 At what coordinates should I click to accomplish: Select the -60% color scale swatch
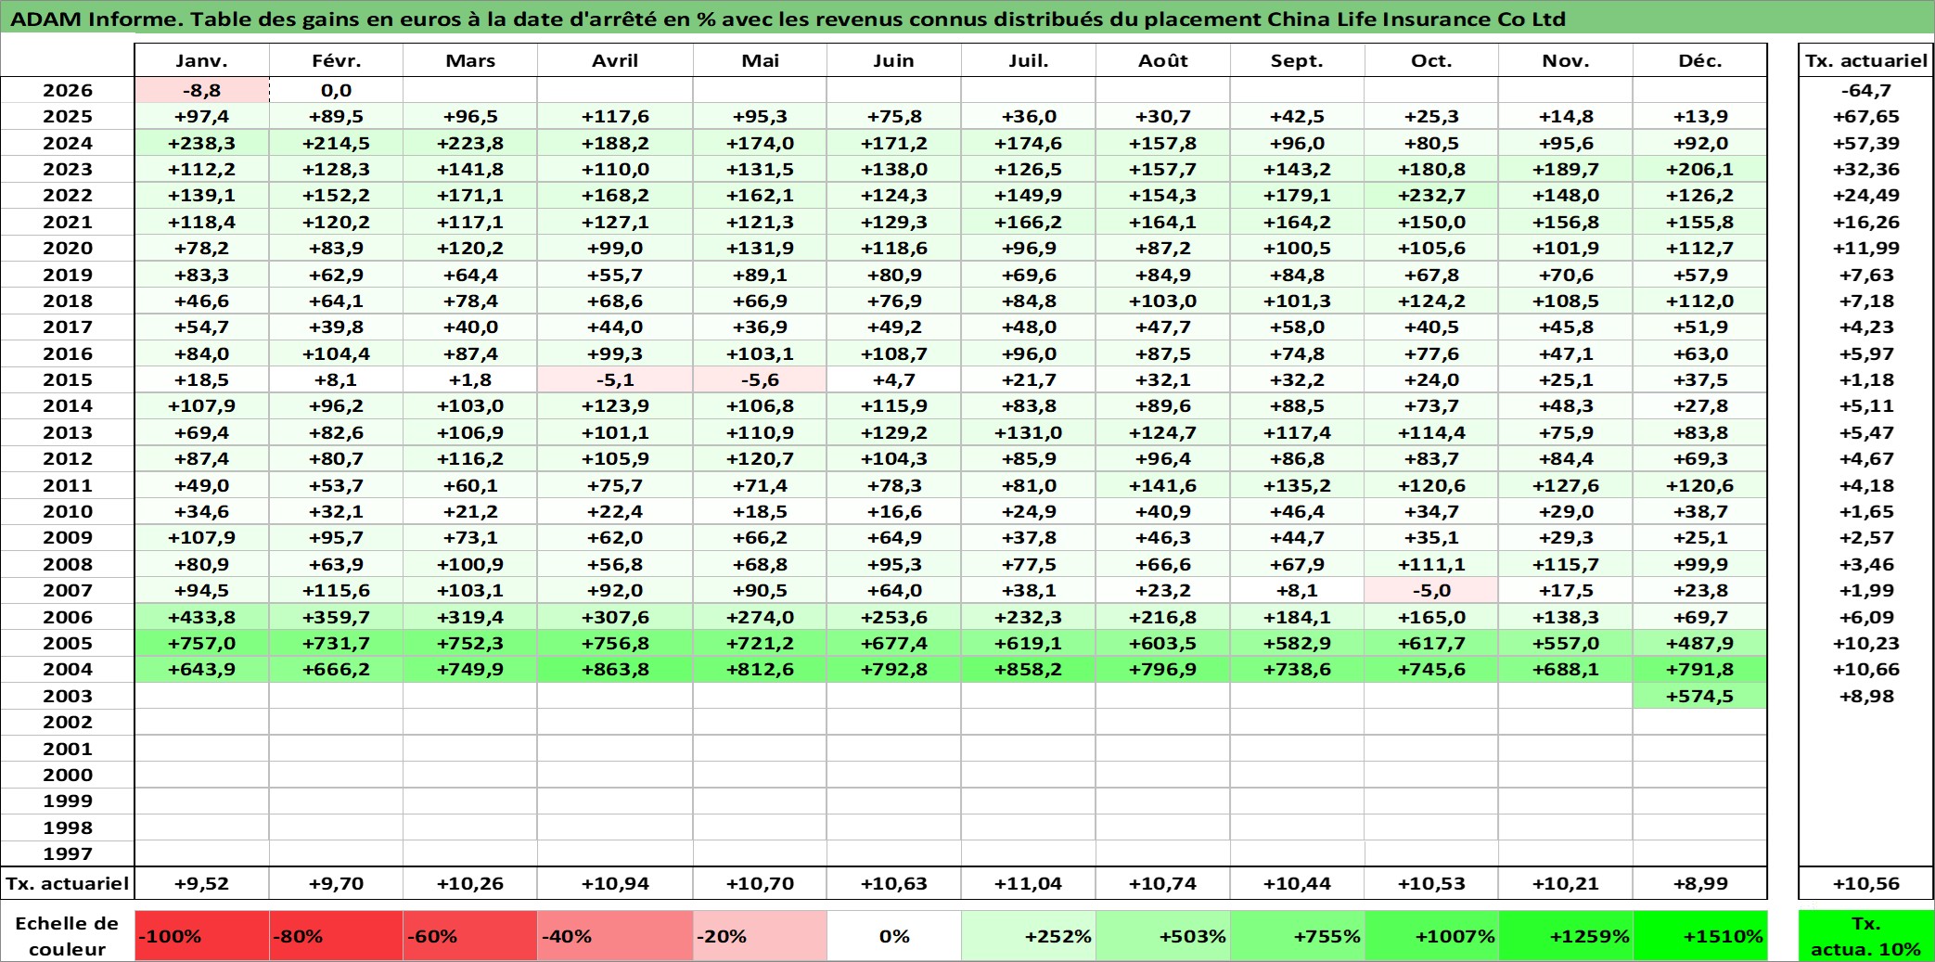click(x=470, y=936)
